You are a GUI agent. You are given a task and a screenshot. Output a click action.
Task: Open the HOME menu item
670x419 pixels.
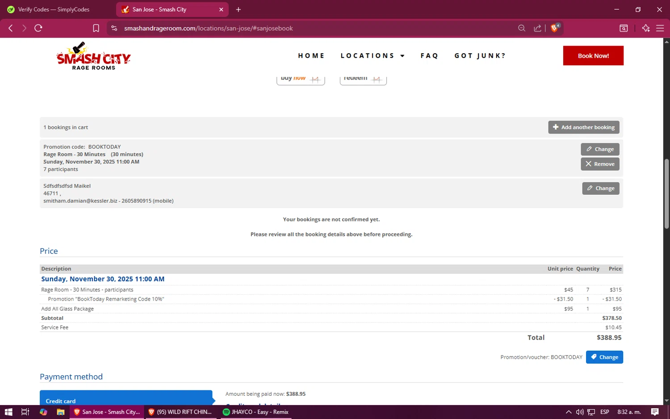311,56
